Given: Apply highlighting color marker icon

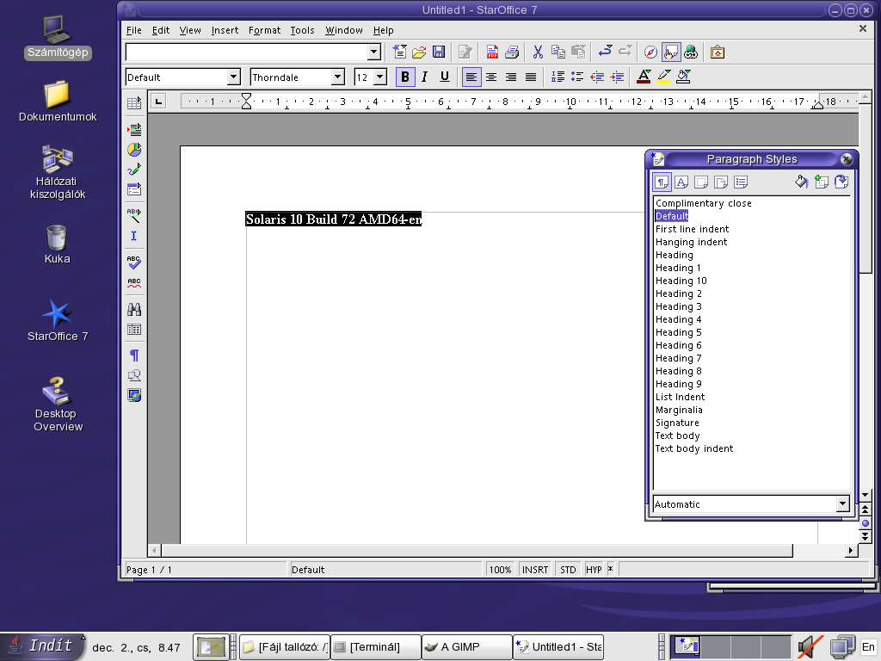Looking at the screenshot, I should [663, 77].
